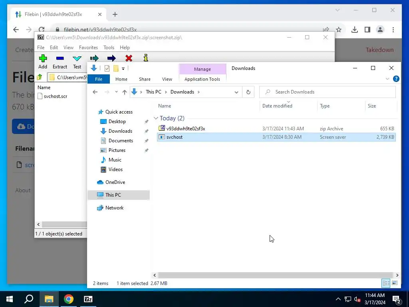Click the Copy arrow icon in 7-Zip toolbar
Viewport: 409px width, 307px height.
click(94, 58)
